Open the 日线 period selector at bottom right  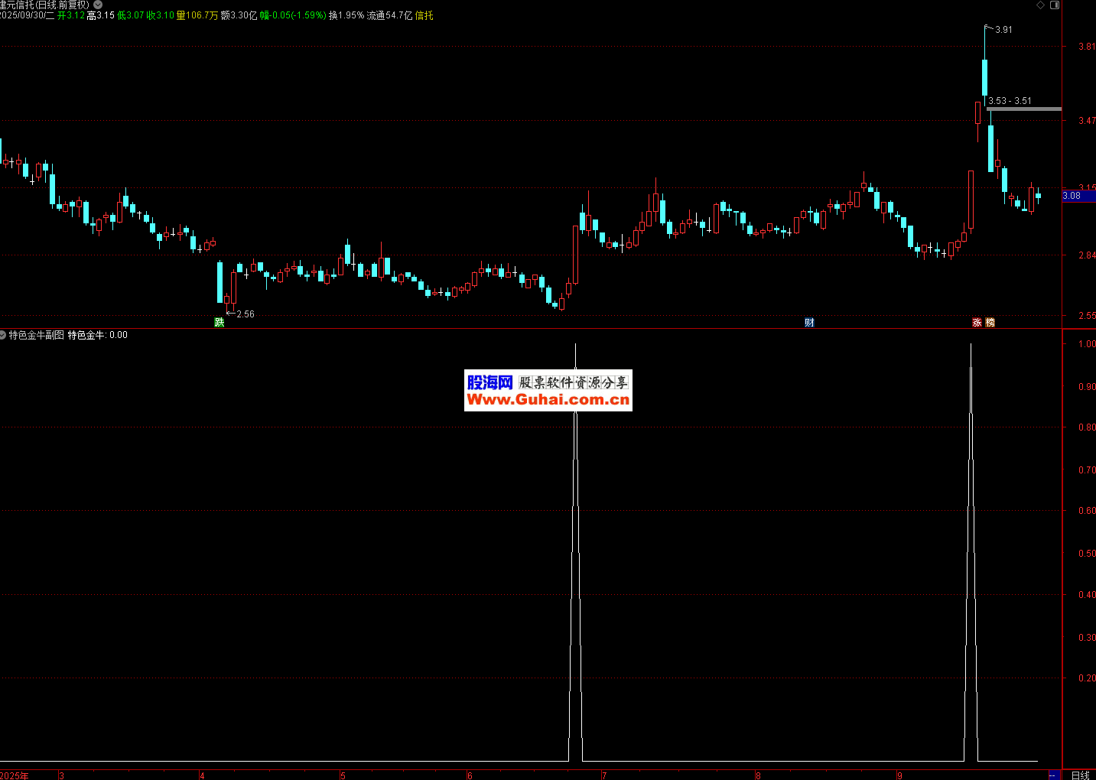[1080, 775]
